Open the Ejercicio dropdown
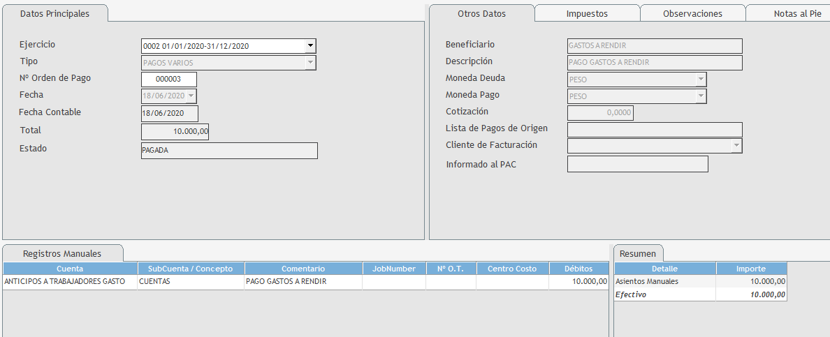The width and height of the screenshot is (830, 337). click(310, 46)
